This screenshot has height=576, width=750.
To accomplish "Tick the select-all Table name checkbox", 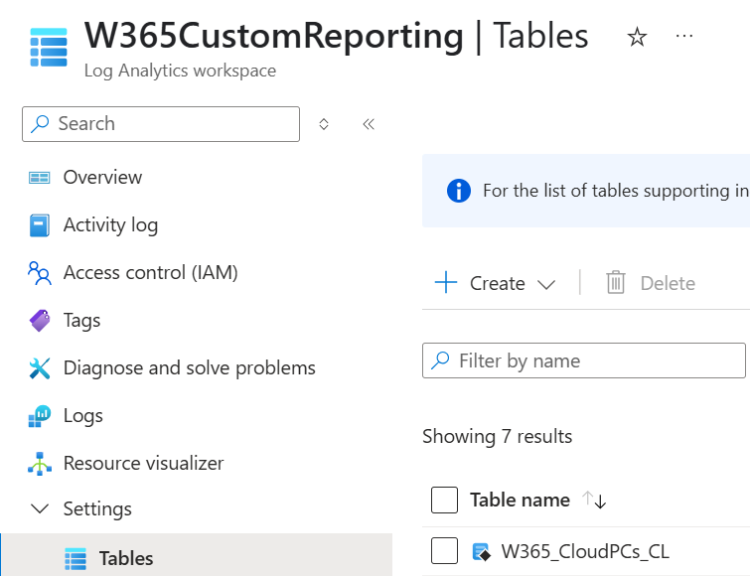I will [x=444, y=500].
